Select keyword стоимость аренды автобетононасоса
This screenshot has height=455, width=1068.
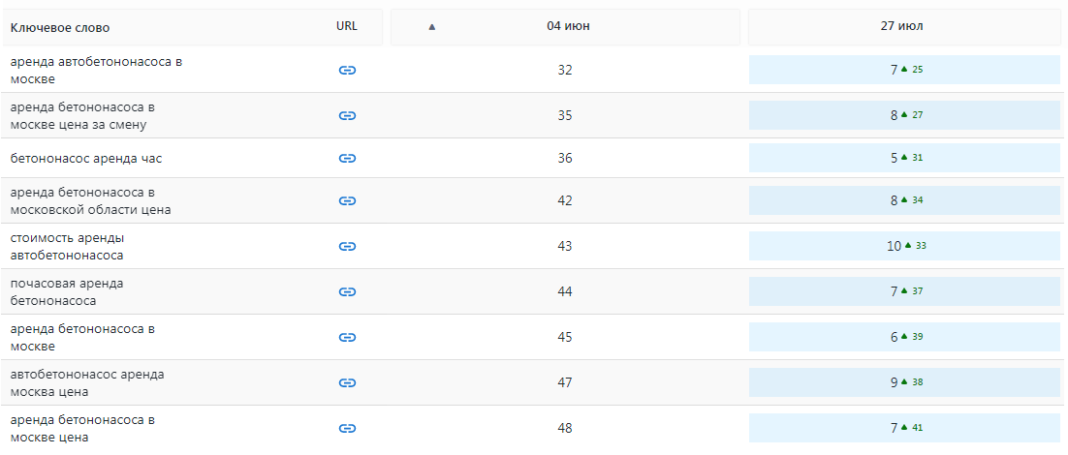point(68,247)
